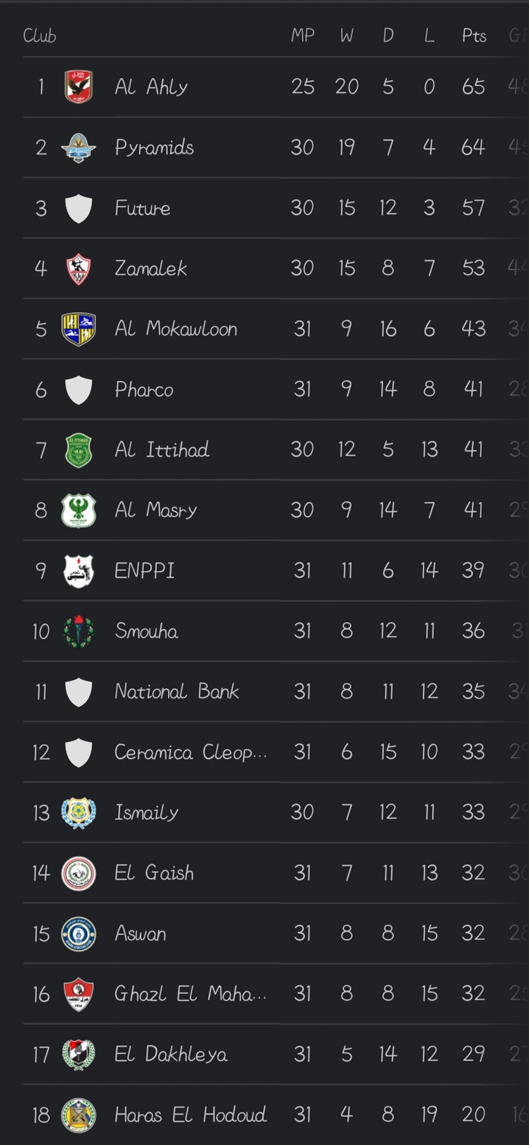Screen dimensions: 529x1145
Task: Click the El Gaish club logo
Action: [x=79, y=873]
